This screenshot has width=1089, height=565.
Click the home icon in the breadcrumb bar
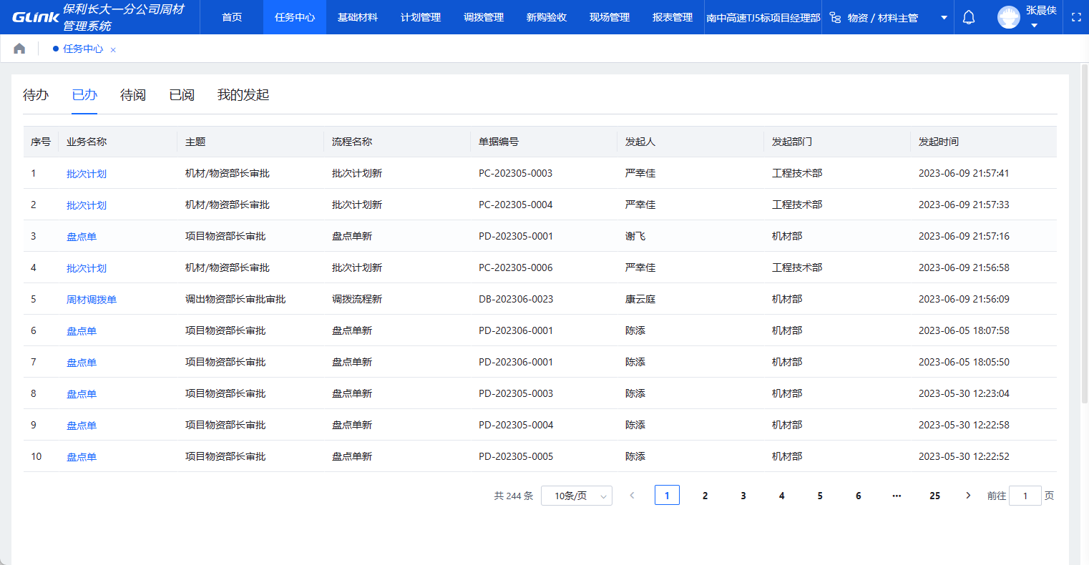(19, 47)
